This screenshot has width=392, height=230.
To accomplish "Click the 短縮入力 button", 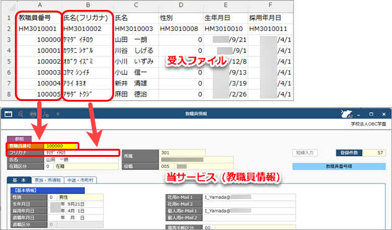I will pos(305,153).
